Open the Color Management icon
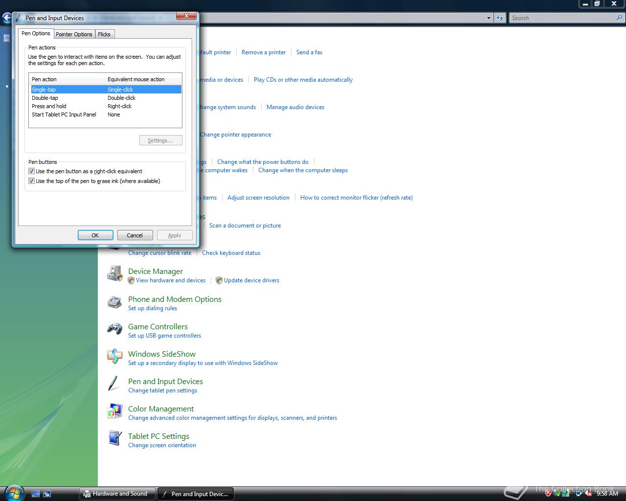 point(115,411)
